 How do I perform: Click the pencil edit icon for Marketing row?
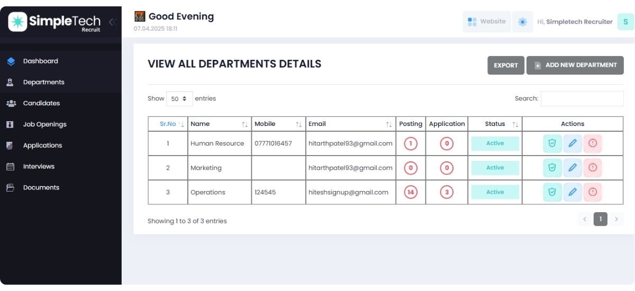572,168
